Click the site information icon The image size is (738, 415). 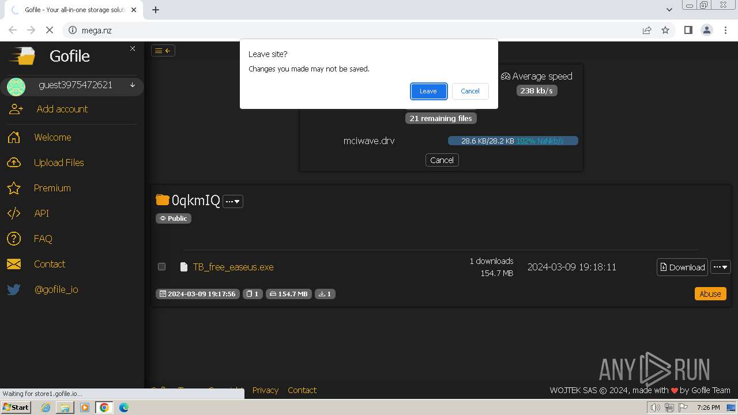(x=73, y=31)
